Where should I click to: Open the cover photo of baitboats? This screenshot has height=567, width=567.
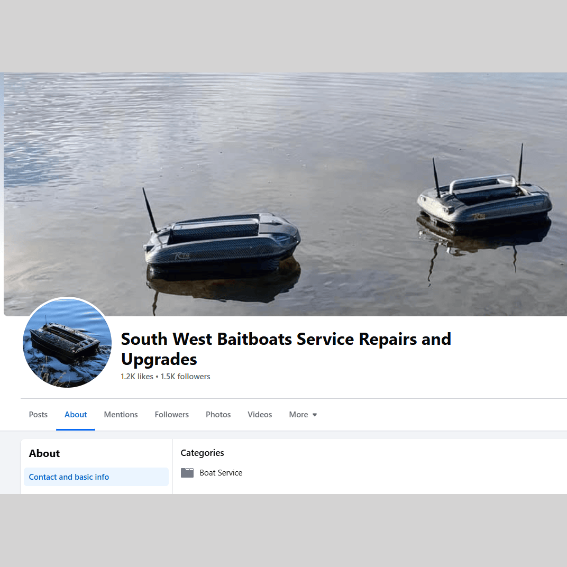(285, 194)
